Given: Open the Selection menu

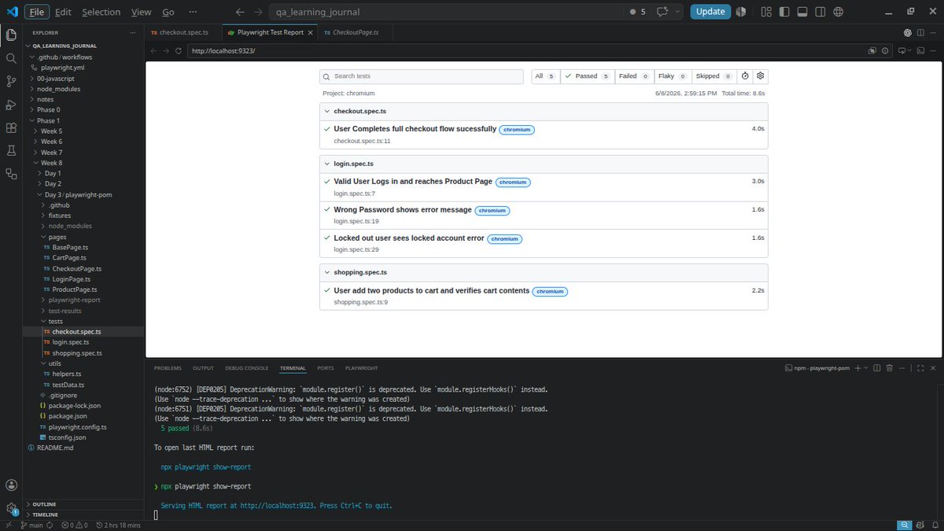Looking at the screenshot, I should (101, 12).
